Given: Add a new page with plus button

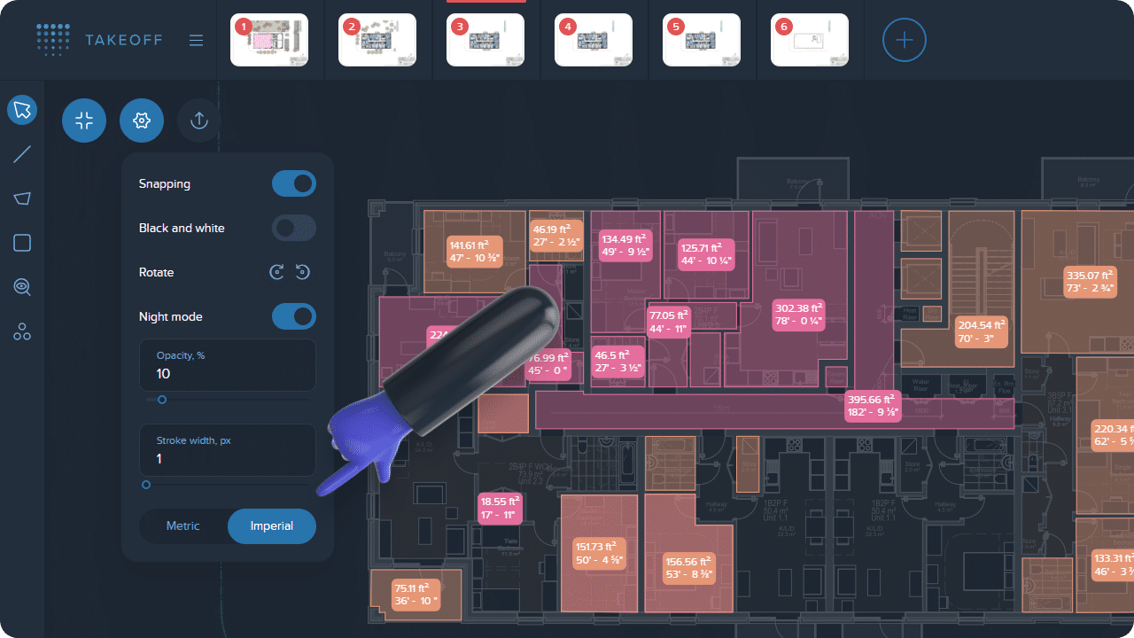Looking at the screenshot, I should (905, 40).
